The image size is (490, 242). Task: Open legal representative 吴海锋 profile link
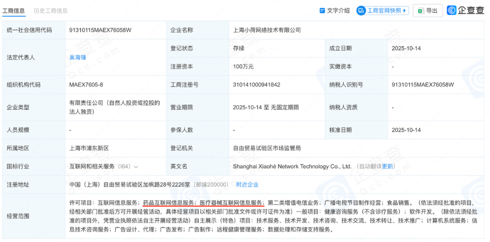(x=78, y=57)
